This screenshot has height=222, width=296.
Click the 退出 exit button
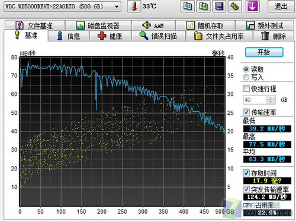pos(281,7)
